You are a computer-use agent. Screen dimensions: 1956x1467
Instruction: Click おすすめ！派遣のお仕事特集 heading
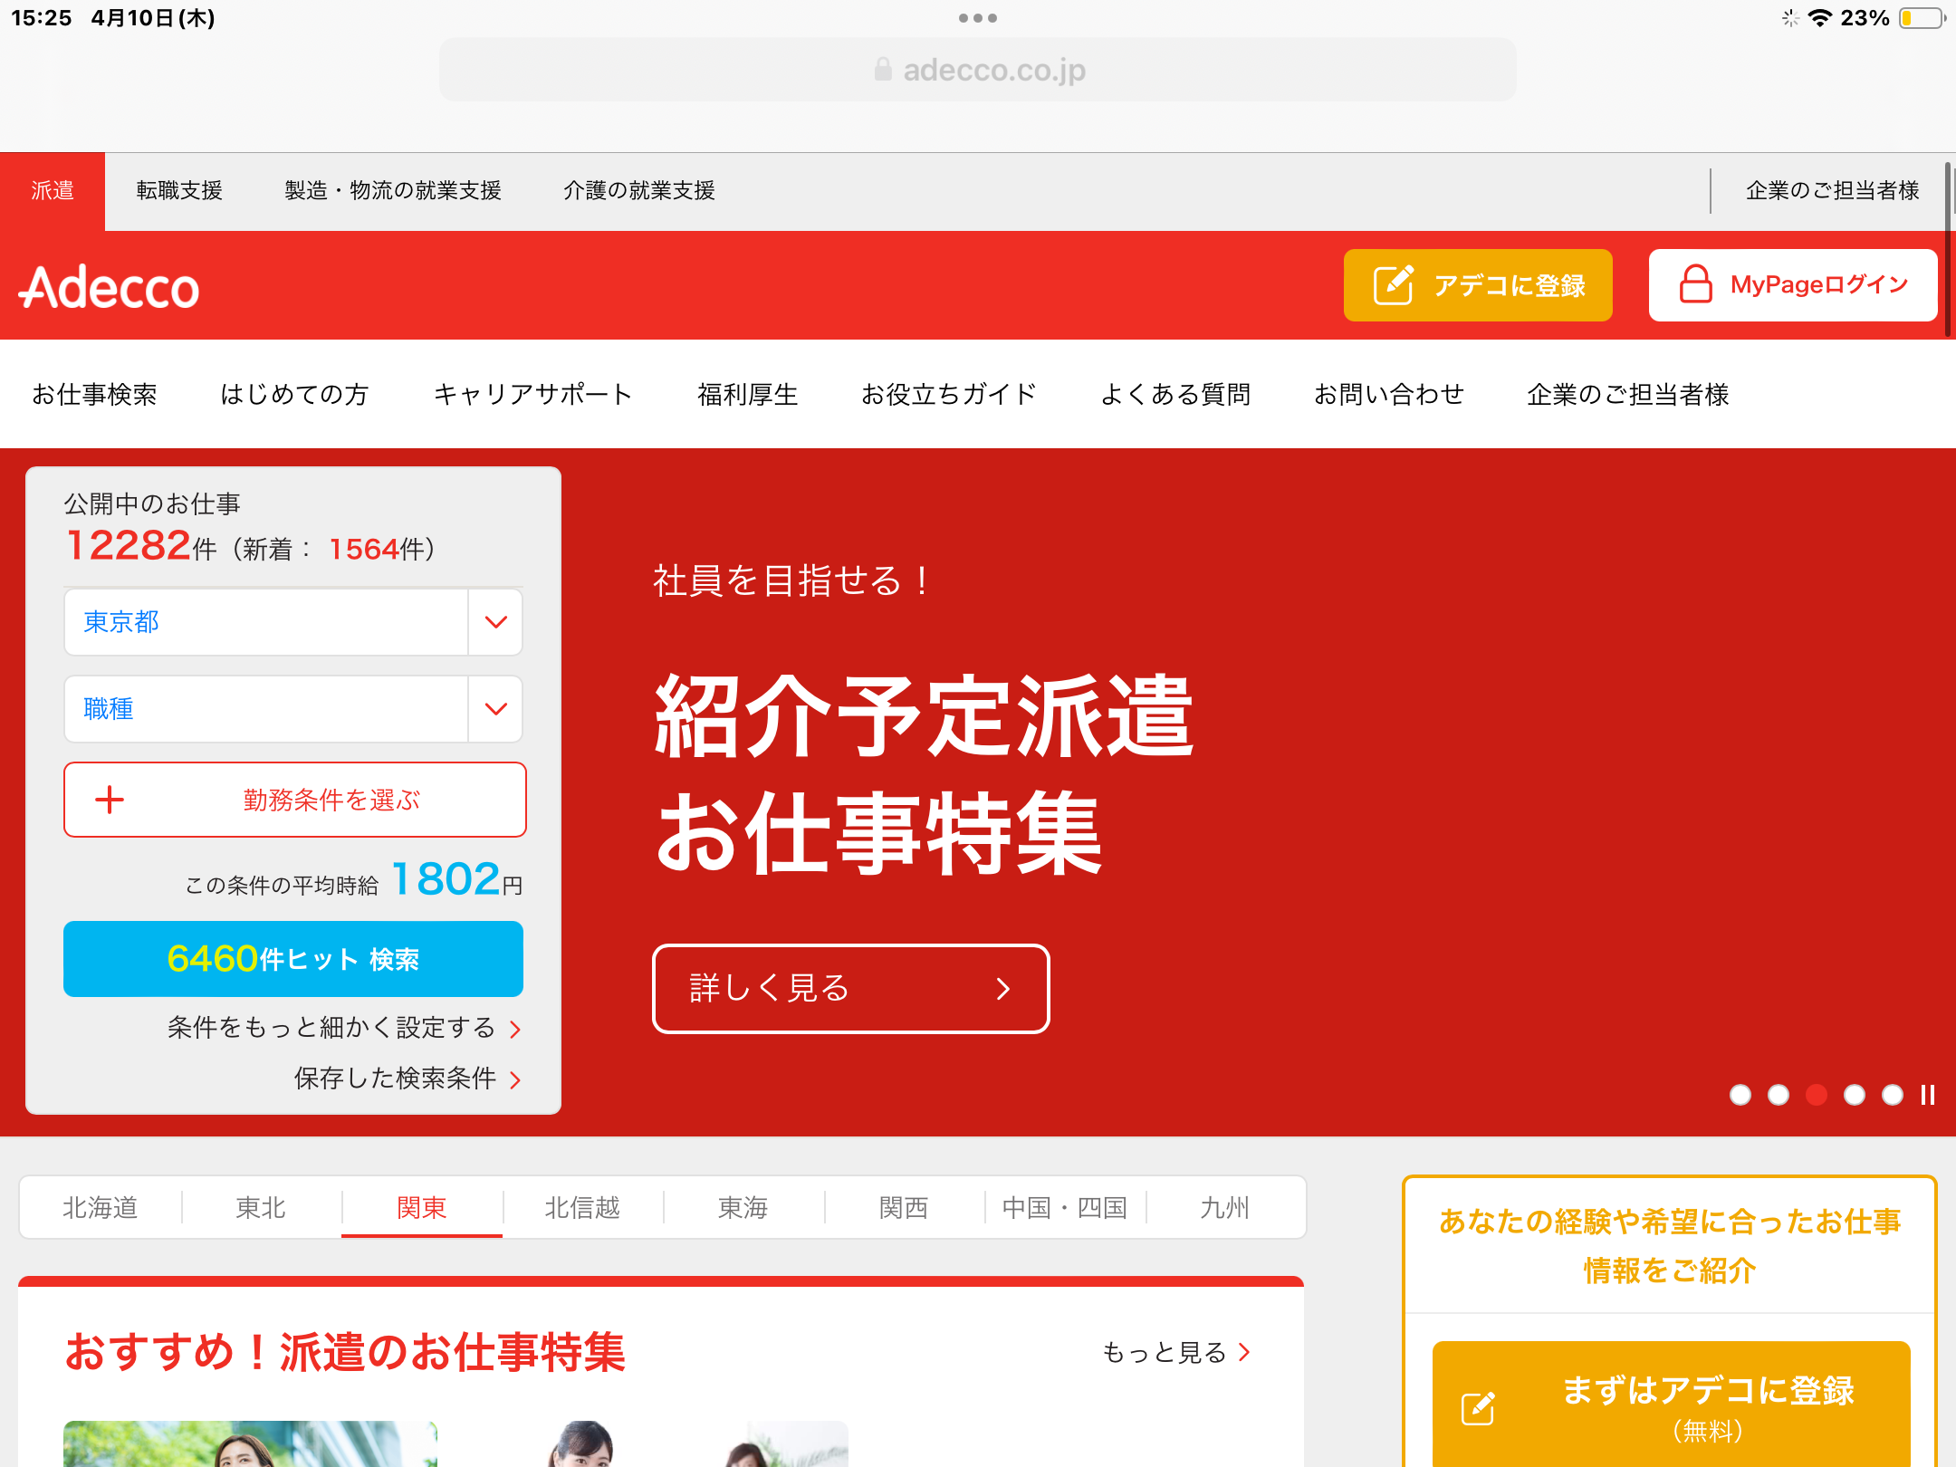[345, 1352]
